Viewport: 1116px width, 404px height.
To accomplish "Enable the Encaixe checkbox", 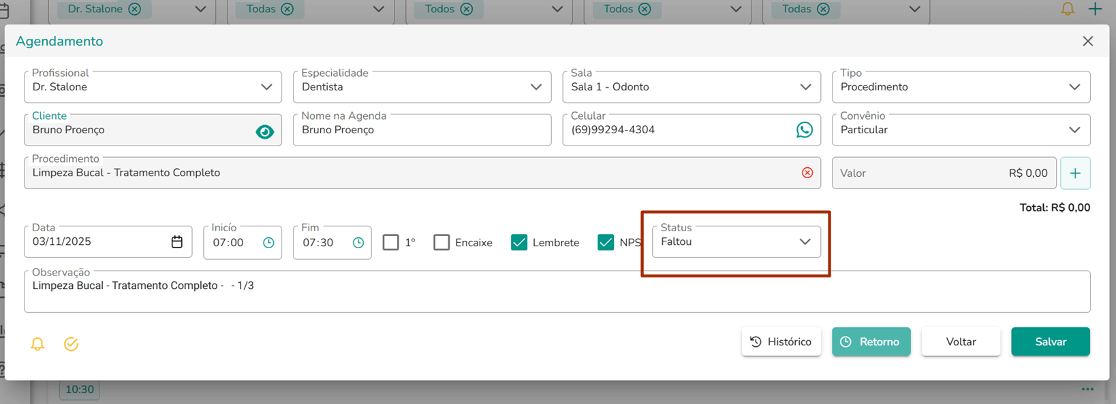I will pos(441,242).
